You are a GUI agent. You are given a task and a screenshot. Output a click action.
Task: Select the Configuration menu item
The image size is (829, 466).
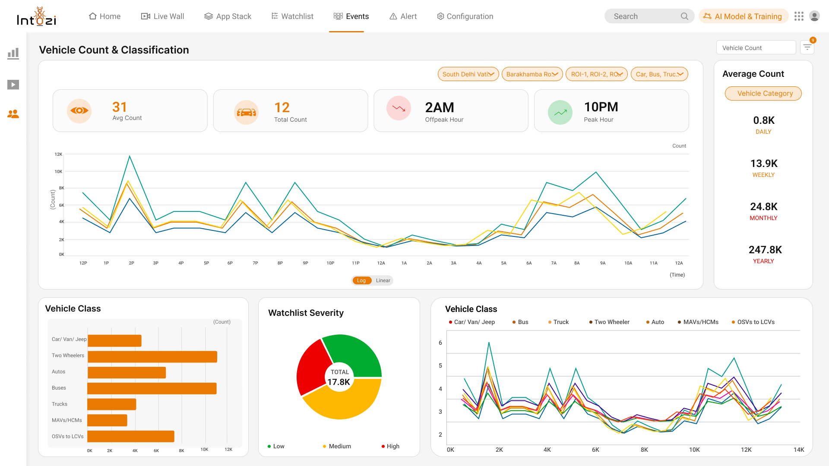pos(466,16)
